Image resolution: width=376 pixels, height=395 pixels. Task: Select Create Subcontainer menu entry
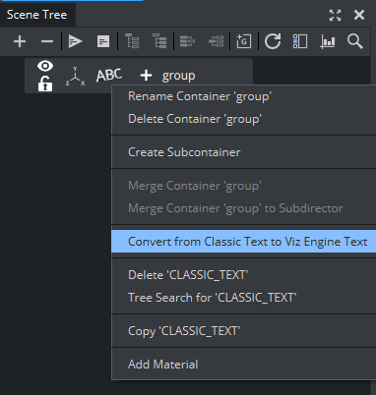pyautogui.click(x=184, y=152)
